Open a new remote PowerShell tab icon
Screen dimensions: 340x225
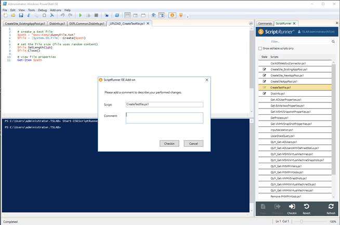[x=107, y=16]
